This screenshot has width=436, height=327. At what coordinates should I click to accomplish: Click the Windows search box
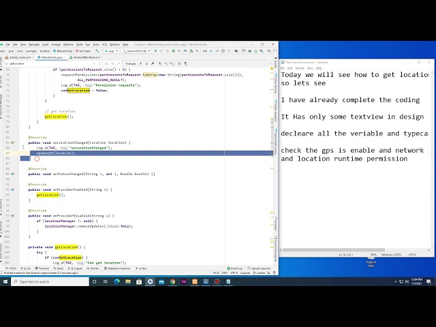50,281
